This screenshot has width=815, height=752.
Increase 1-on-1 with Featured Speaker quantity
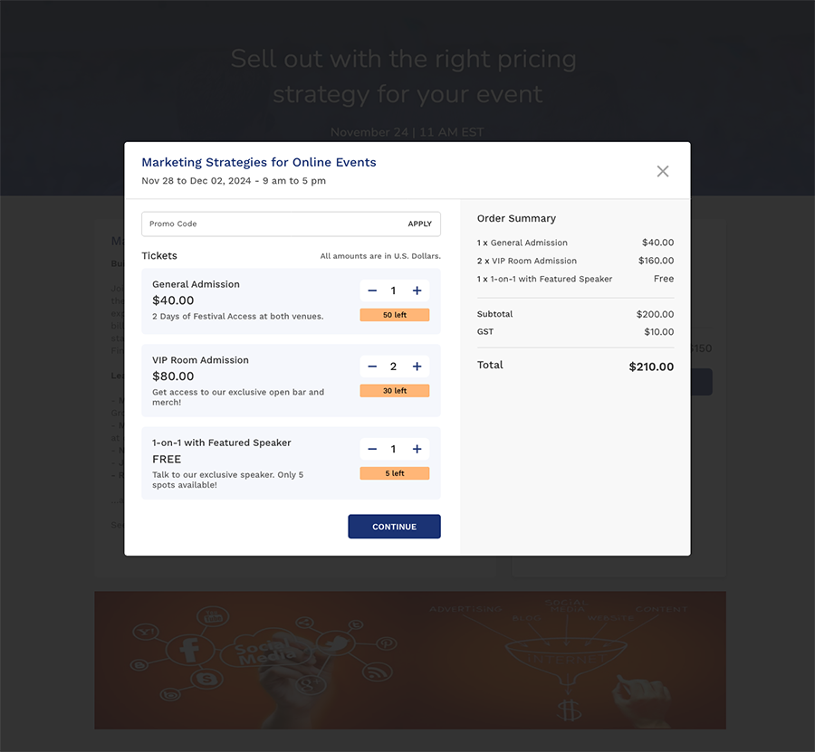[x=417, y=449]
